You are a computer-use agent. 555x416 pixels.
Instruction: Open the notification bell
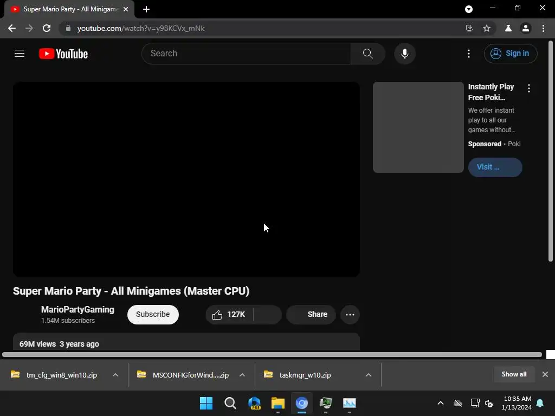pos(540,403)
